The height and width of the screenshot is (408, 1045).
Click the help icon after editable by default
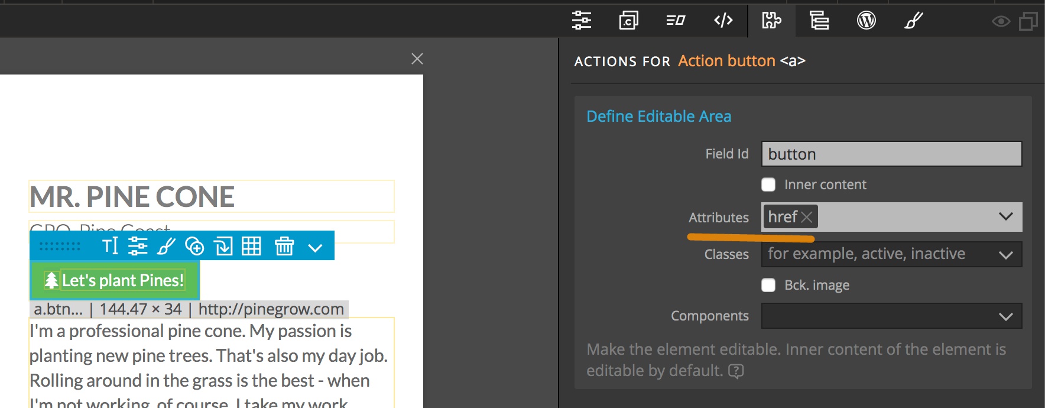[736, 371]
